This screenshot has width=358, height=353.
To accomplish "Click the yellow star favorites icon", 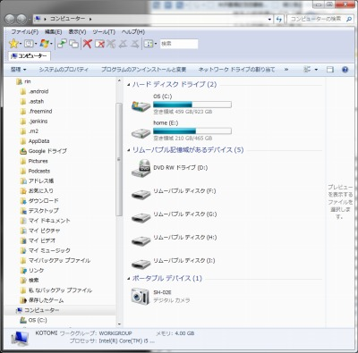I will tap(13, 44).
